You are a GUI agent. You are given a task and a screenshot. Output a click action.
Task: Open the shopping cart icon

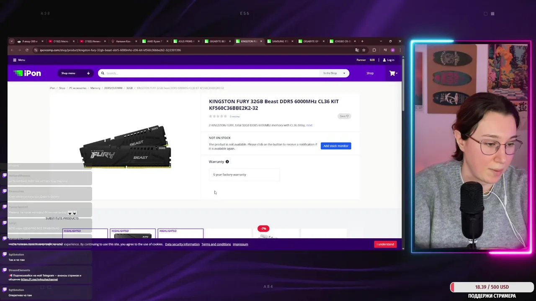point(392,73)
